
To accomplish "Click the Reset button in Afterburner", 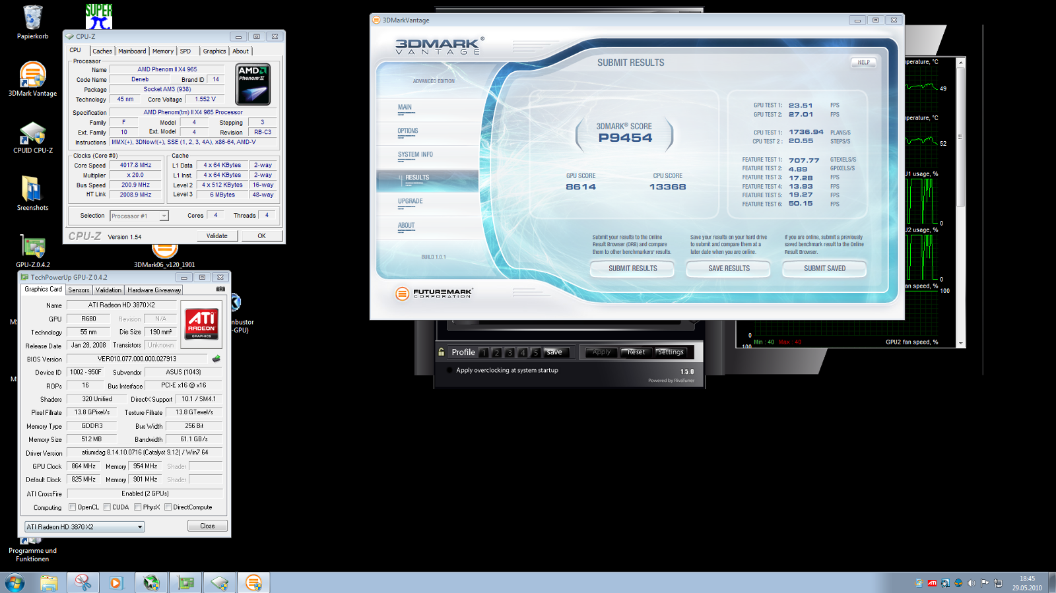I will pos(636,352).
